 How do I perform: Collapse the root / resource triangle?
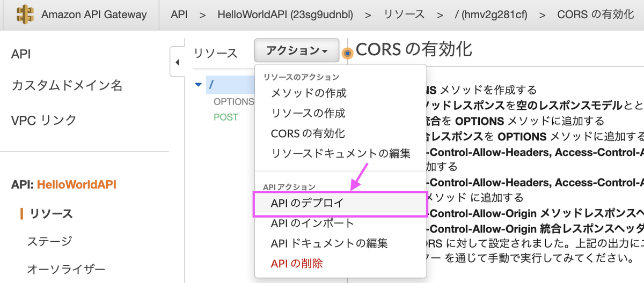coord(199,85)
